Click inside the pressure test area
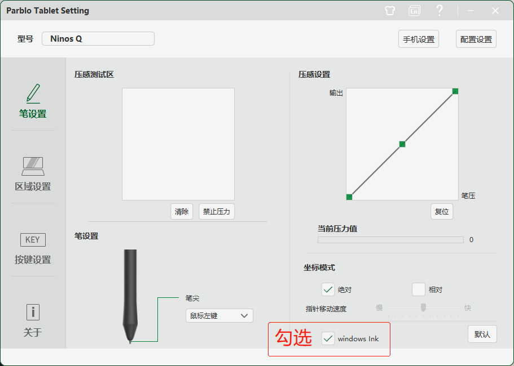Viewport: 514px width, 366px height. tap(178, 144)
